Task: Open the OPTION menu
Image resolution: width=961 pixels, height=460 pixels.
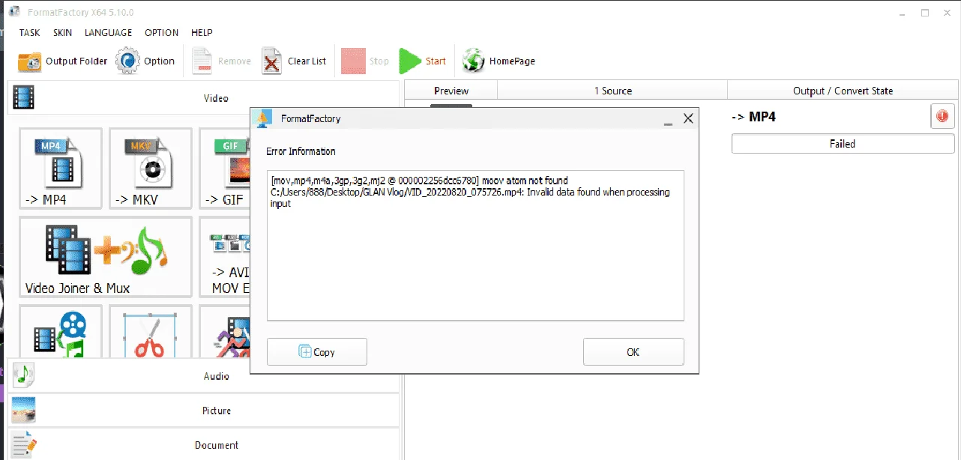Action: pyautogui.click(x=161, y=33)
